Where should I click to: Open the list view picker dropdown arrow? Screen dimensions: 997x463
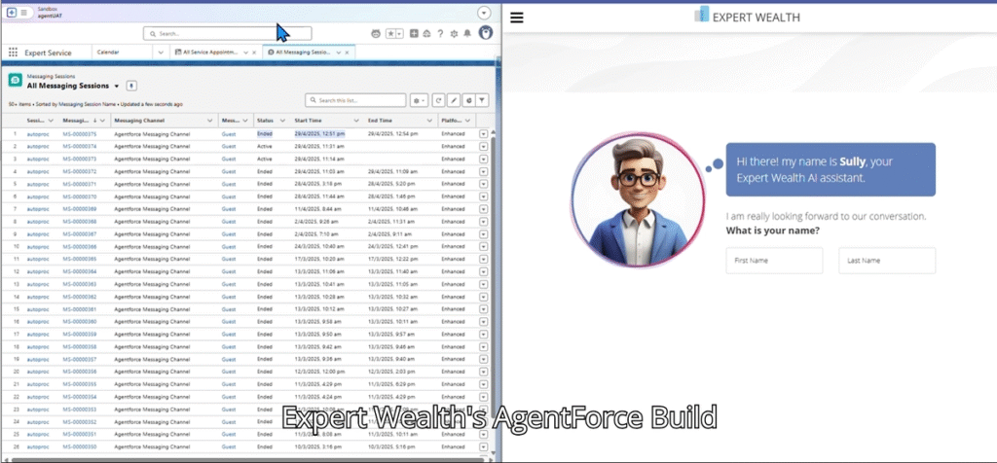117,86
